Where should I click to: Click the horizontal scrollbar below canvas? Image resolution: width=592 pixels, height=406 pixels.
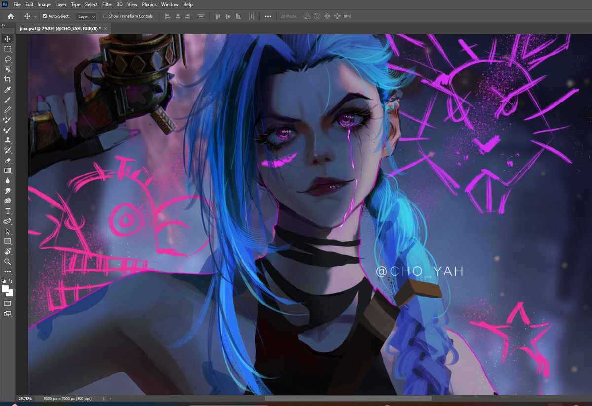click(348, 398)
